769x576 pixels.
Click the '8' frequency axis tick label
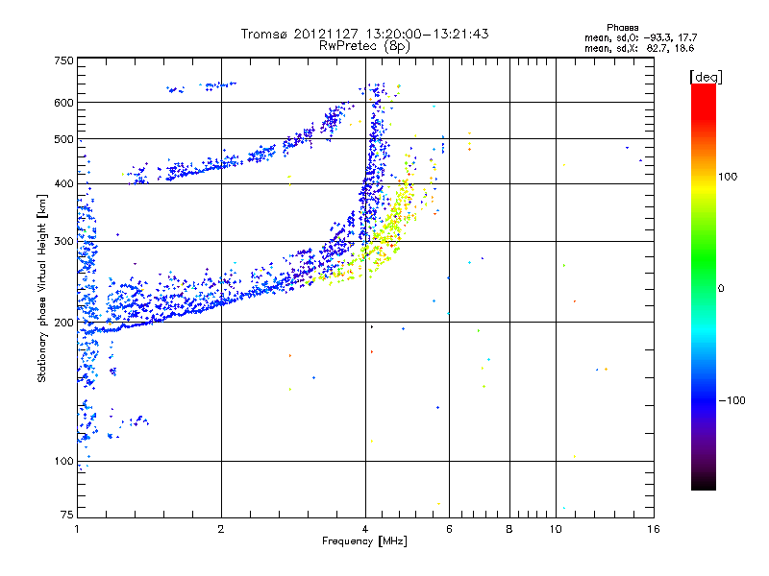click(x=509, y=529)
